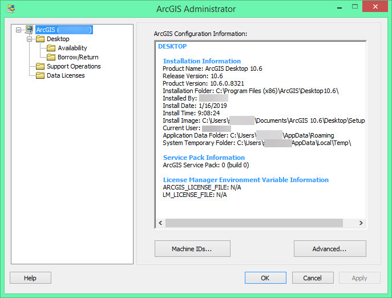The width and height of the screenshot is (392, 298).
Task: Close the ArcGIS Administrator window
Action: 375,6
